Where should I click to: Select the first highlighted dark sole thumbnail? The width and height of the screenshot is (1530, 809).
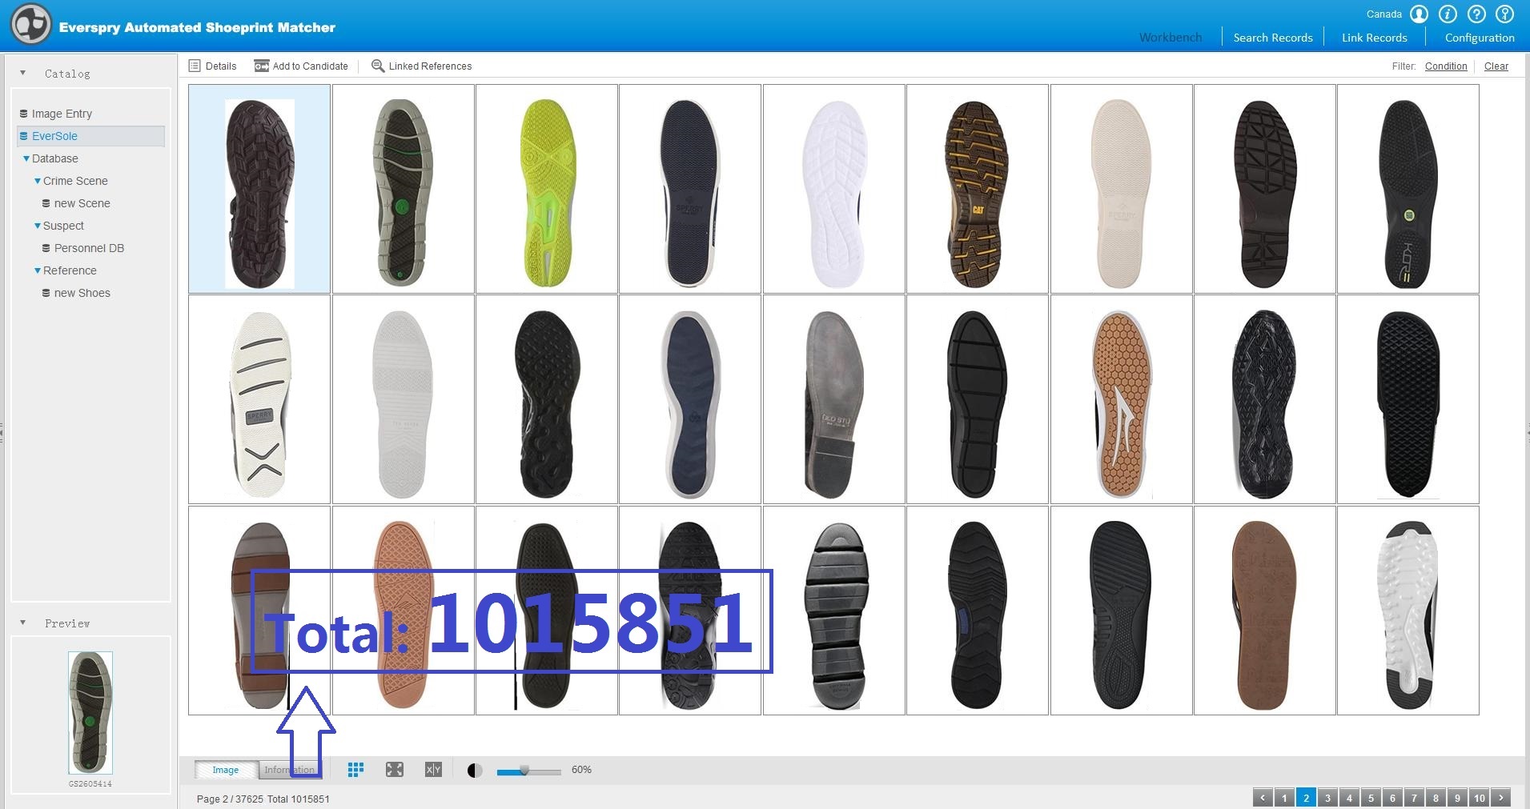(x=259, y=189)
